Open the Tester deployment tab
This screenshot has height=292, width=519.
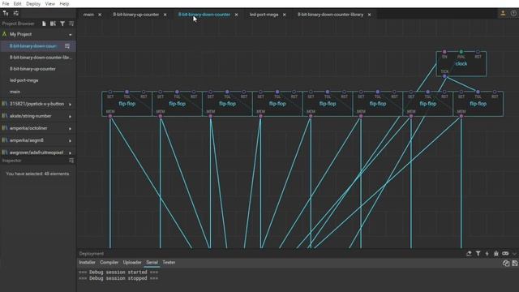pos(169,262)
